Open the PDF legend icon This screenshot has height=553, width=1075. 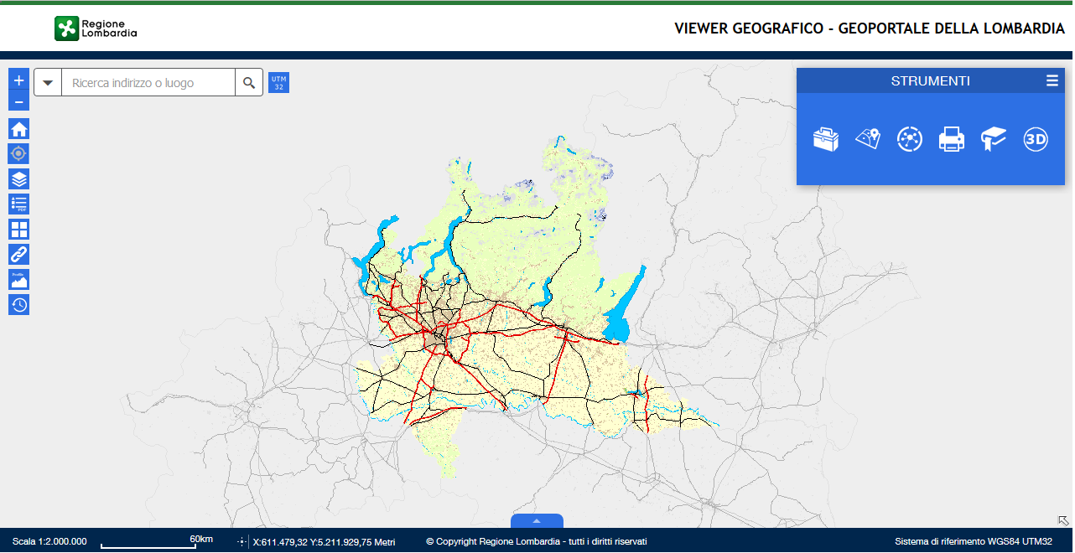coord(18,204)
